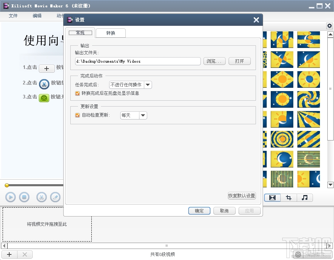
Task: Click the blue scissors icon in step 2
Action: click(44, 84)
